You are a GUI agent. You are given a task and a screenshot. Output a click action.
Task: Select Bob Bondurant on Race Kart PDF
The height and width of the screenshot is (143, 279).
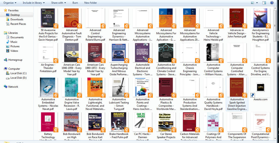tap(95, 122)
